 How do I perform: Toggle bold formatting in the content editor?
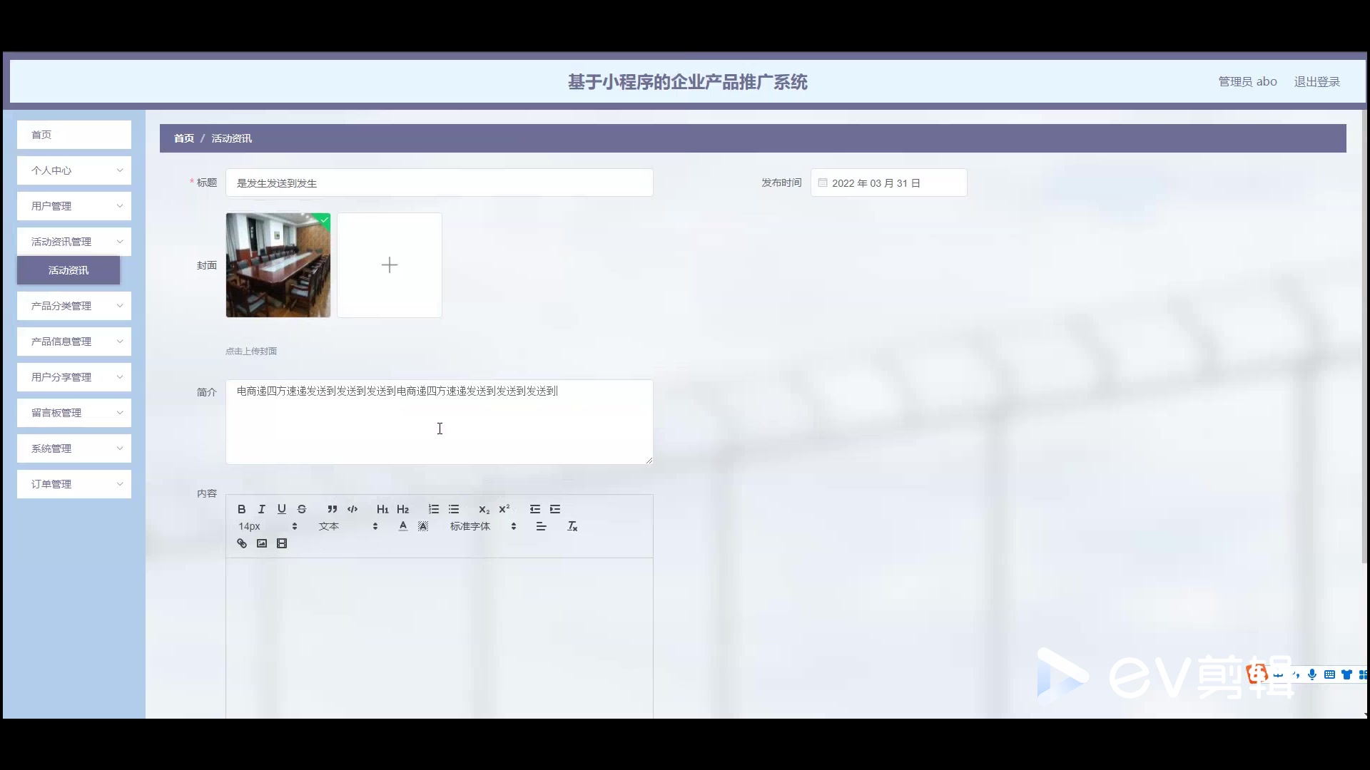(242, 509)
